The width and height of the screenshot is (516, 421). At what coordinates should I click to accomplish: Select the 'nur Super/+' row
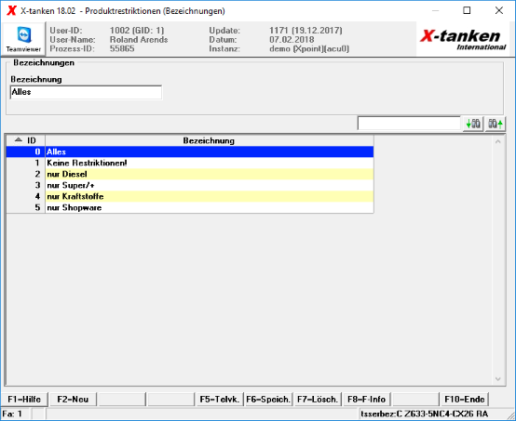tap(190, 185)
